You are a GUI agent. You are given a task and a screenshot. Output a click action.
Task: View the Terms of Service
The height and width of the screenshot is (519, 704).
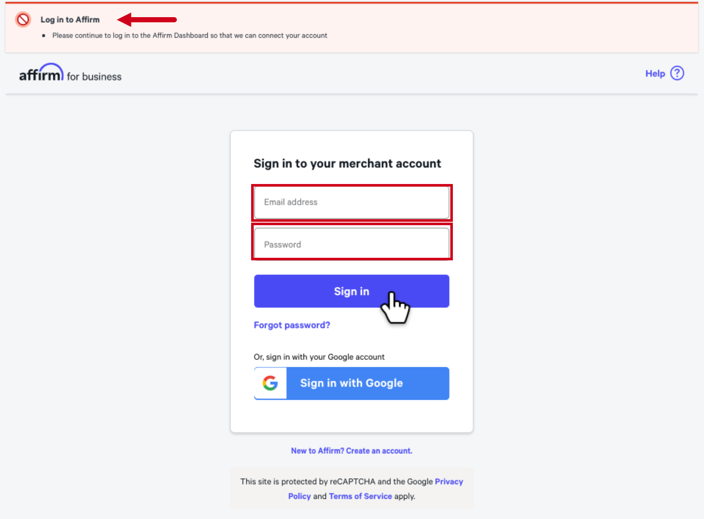pyautogui.click(x=360, y=496)
